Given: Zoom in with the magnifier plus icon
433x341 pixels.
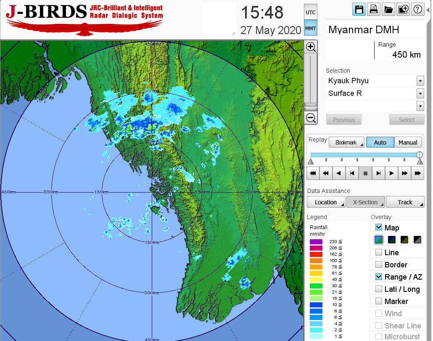Looking at the screenshot, I should point(311,47).
